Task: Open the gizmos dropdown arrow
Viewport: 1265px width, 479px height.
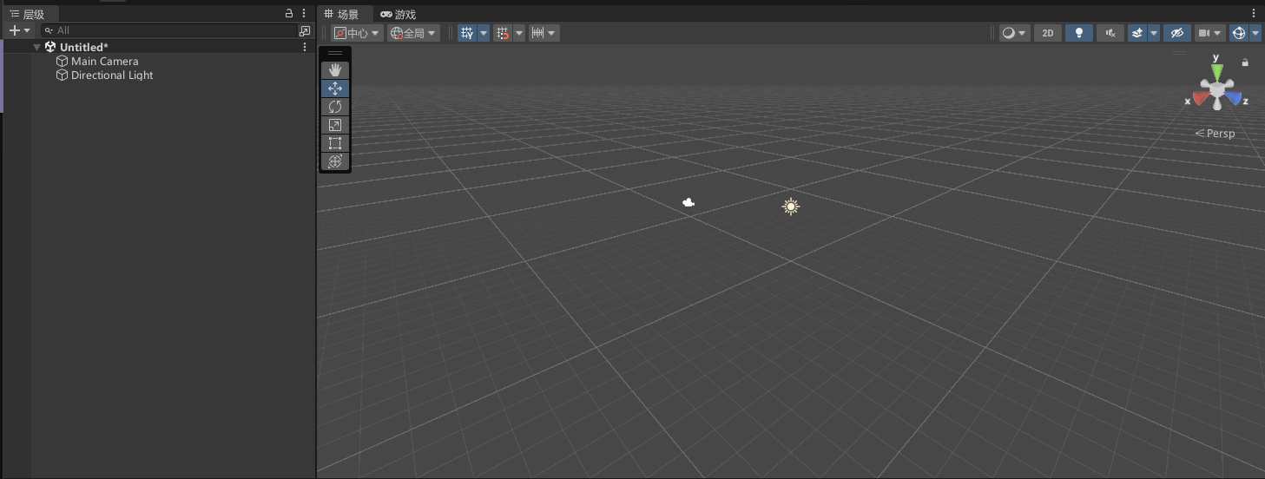Action: (1255, 33)
